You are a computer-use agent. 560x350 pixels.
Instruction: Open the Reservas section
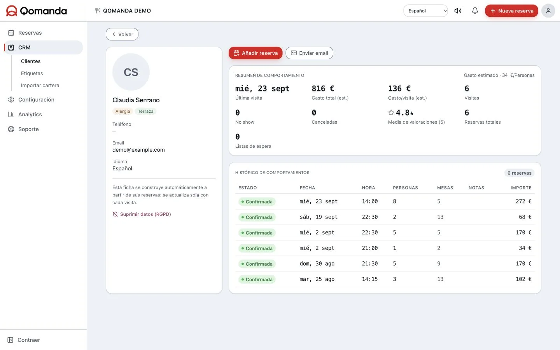43,33
